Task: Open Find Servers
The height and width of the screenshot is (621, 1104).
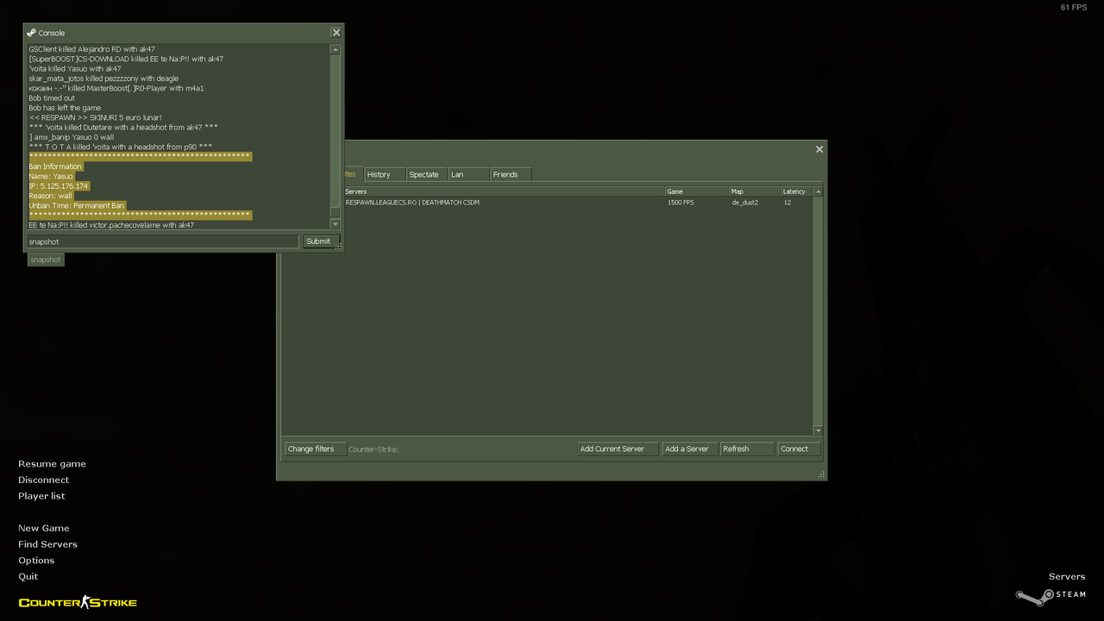Action: tap(47, 544)
